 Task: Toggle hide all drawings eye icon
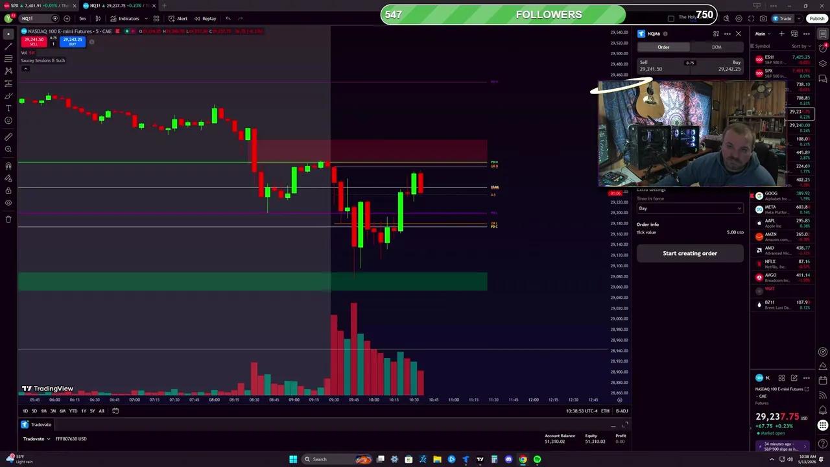click(x=8, y=203)
